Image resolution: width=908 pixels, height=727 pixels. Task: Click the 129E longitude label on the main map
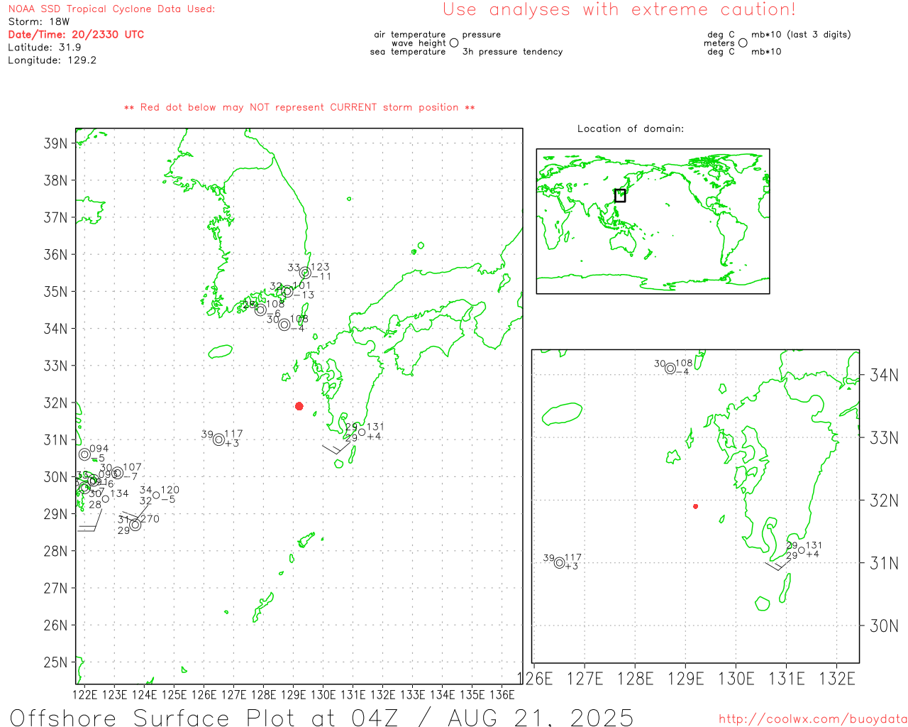click(x=294, y=694)
